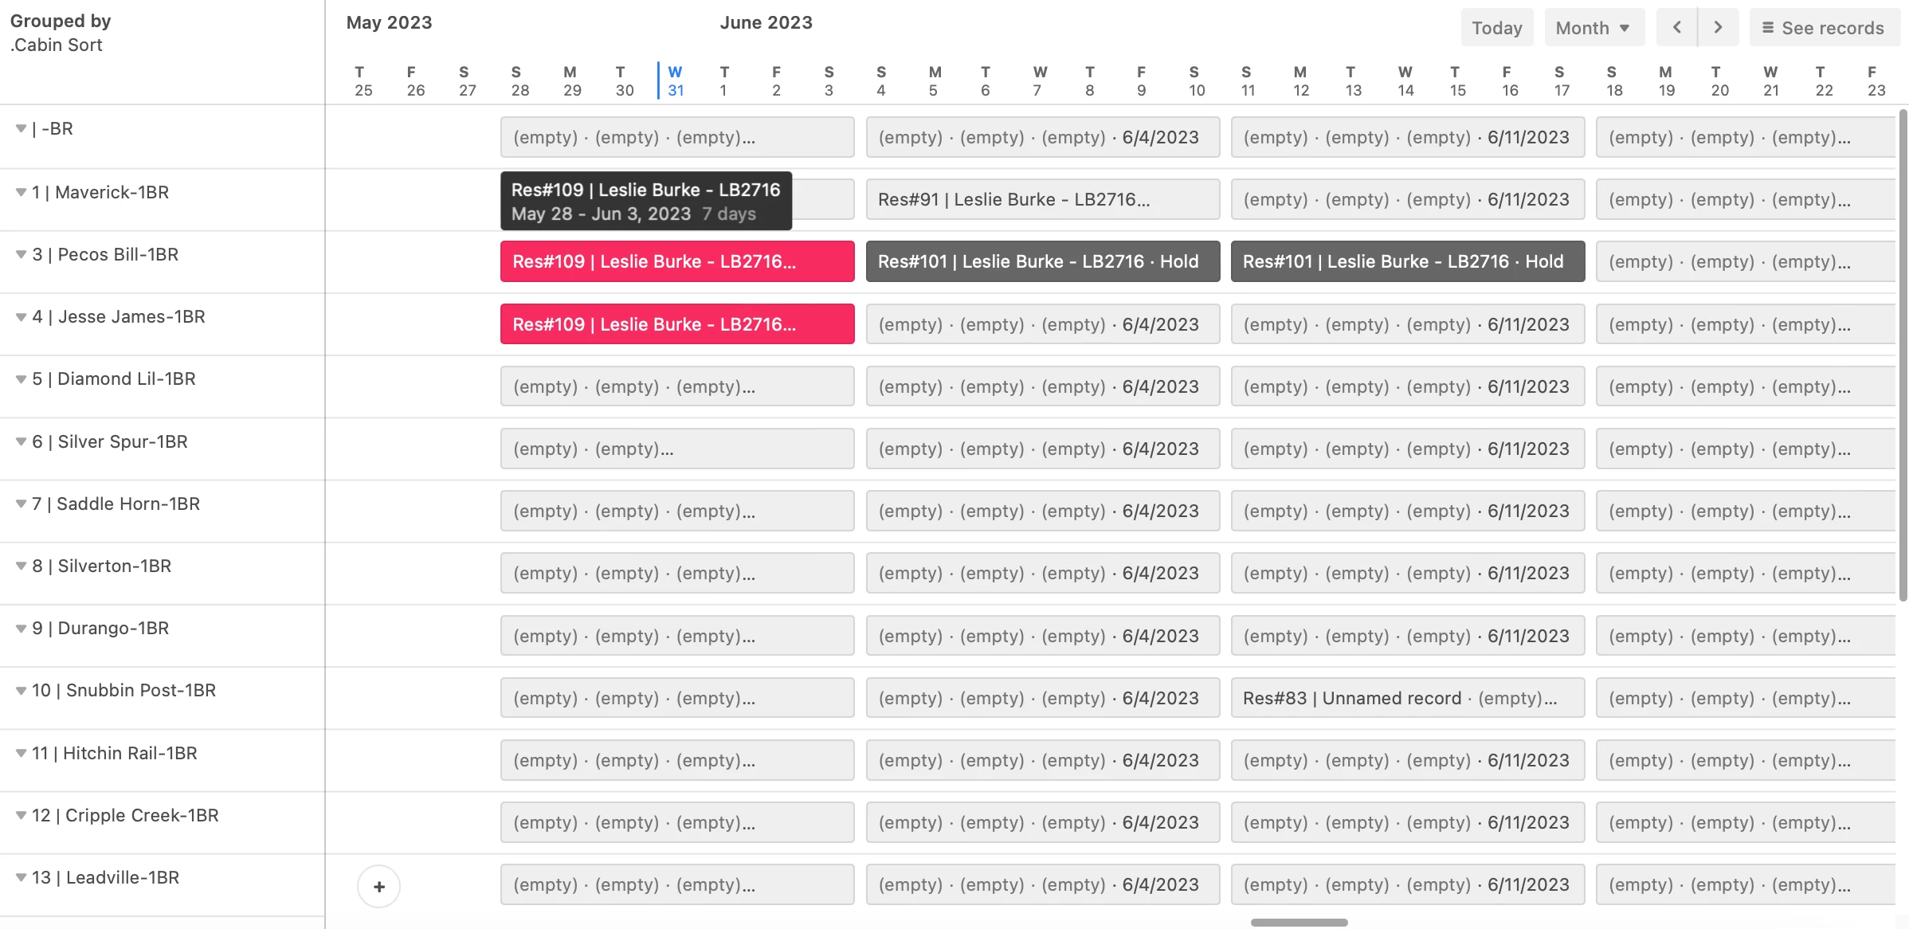Collapse the | -BR group triangle

click(x=21, y=128)
